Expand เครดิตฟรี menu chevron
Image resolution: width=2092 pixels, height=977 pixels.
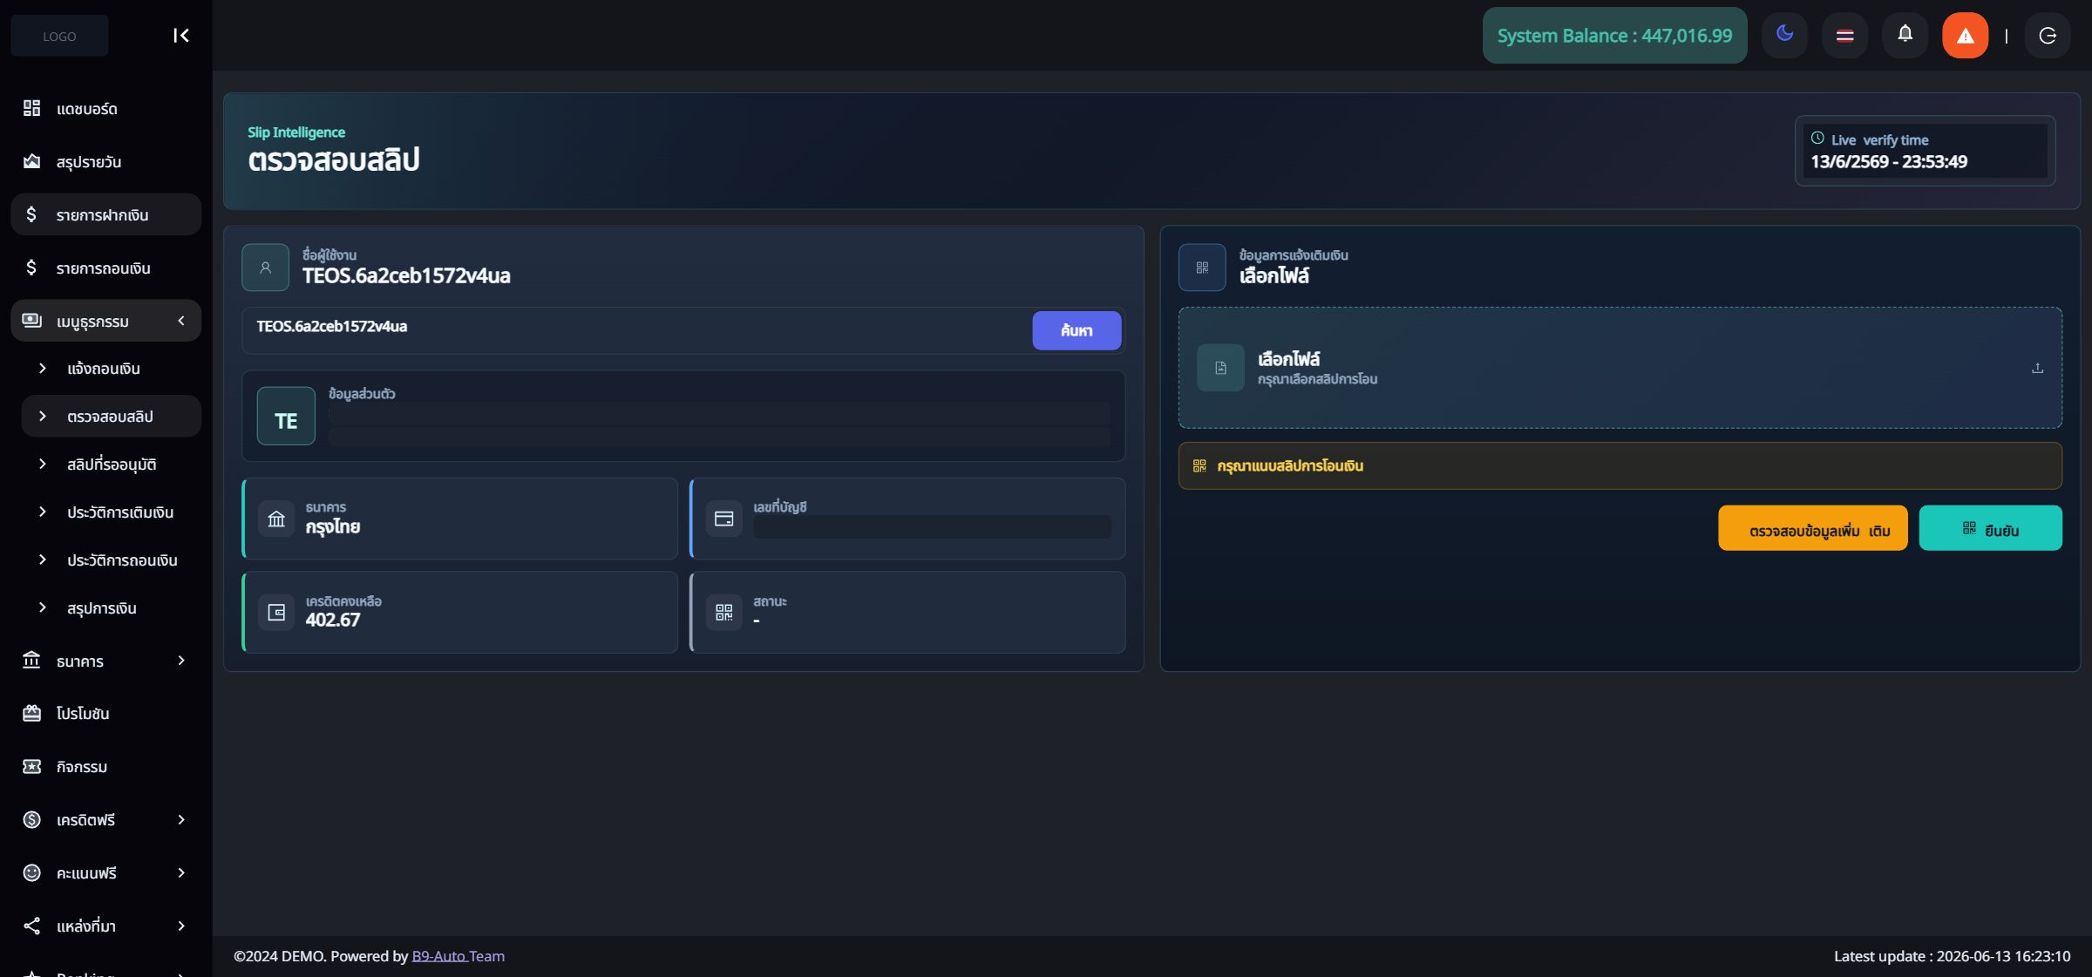[x=180, y=820]
